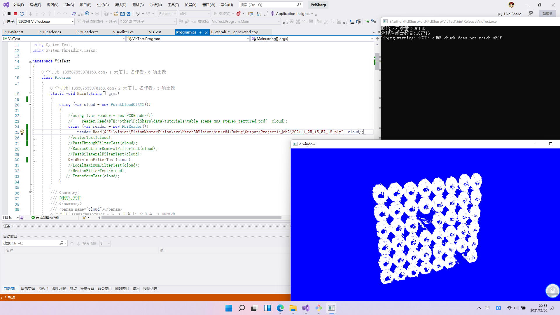Toggle the breakpoint indicator on line 30

coord(27,160)
